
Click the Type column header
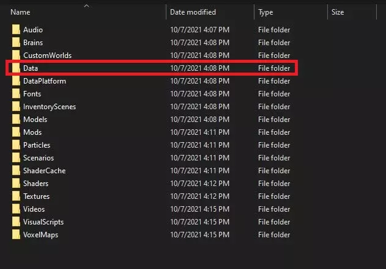coord(266,12)
